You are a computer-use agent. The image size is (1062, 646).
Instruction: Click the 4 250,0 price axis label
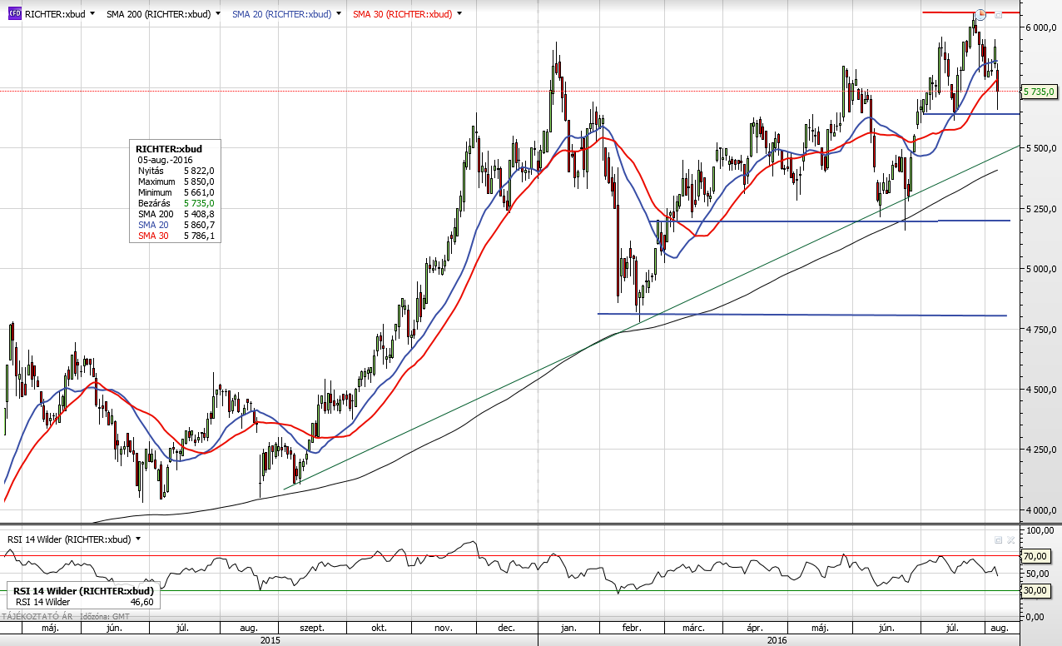click(x=1040, y=450)
